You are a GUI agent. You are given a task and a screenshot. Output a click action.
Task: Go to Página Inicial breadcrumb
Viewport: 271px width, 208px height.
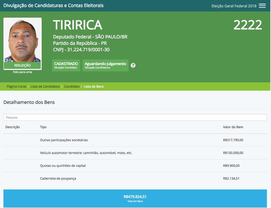point(17,87)
